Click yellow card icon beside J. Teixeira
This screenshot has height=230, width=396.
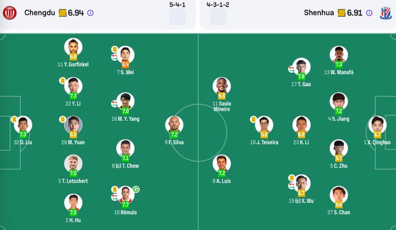(x=253, y=119)
